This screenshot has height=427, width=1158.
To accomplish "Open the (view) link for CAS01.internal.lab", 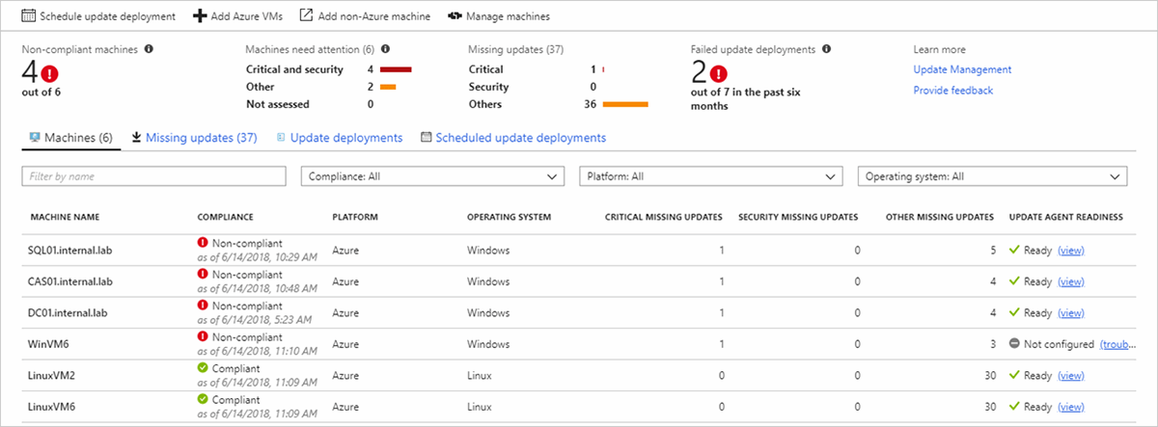I will click(x=1071, y=281).
